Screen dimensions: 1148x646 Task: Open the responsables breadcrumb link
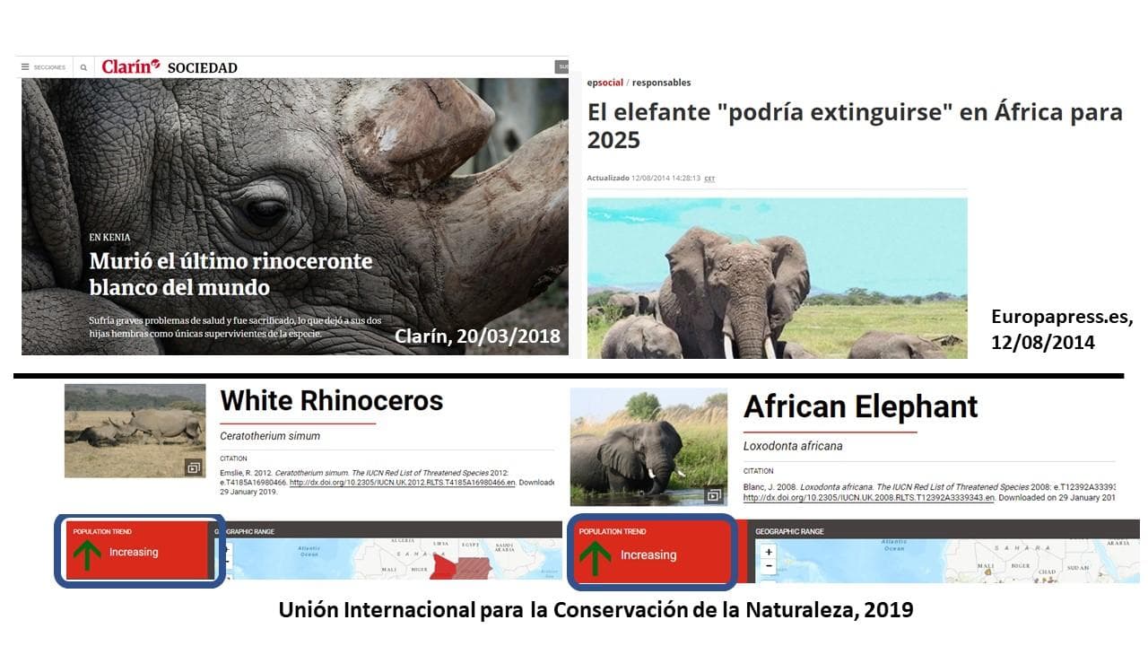pos(661,83)
